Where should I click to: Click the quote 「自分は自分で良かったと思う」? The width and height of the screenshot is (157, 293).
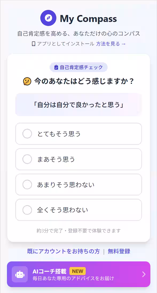(x=78, y=104)
